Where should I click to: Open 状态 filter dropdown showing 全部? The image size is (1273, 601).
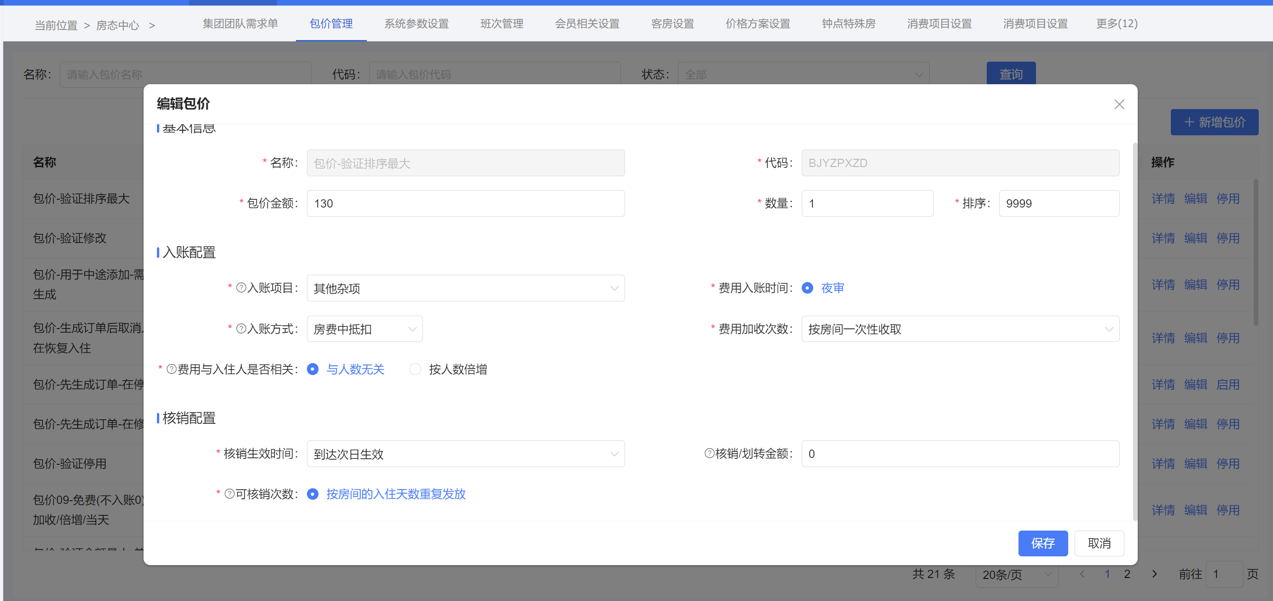[804, 74]
